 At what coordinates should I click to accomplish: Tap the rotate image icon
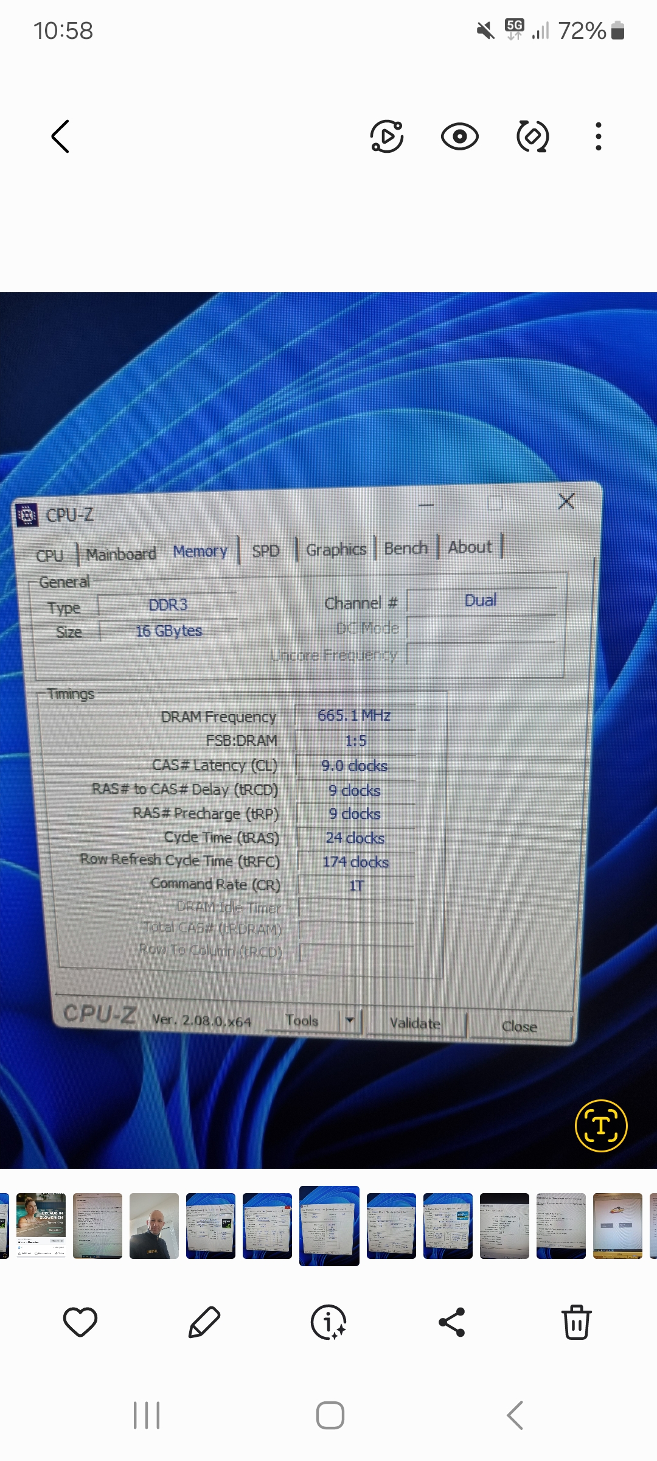point(532,136)
